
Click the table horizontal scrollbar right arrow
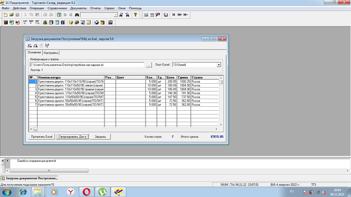tap(217, 129)
